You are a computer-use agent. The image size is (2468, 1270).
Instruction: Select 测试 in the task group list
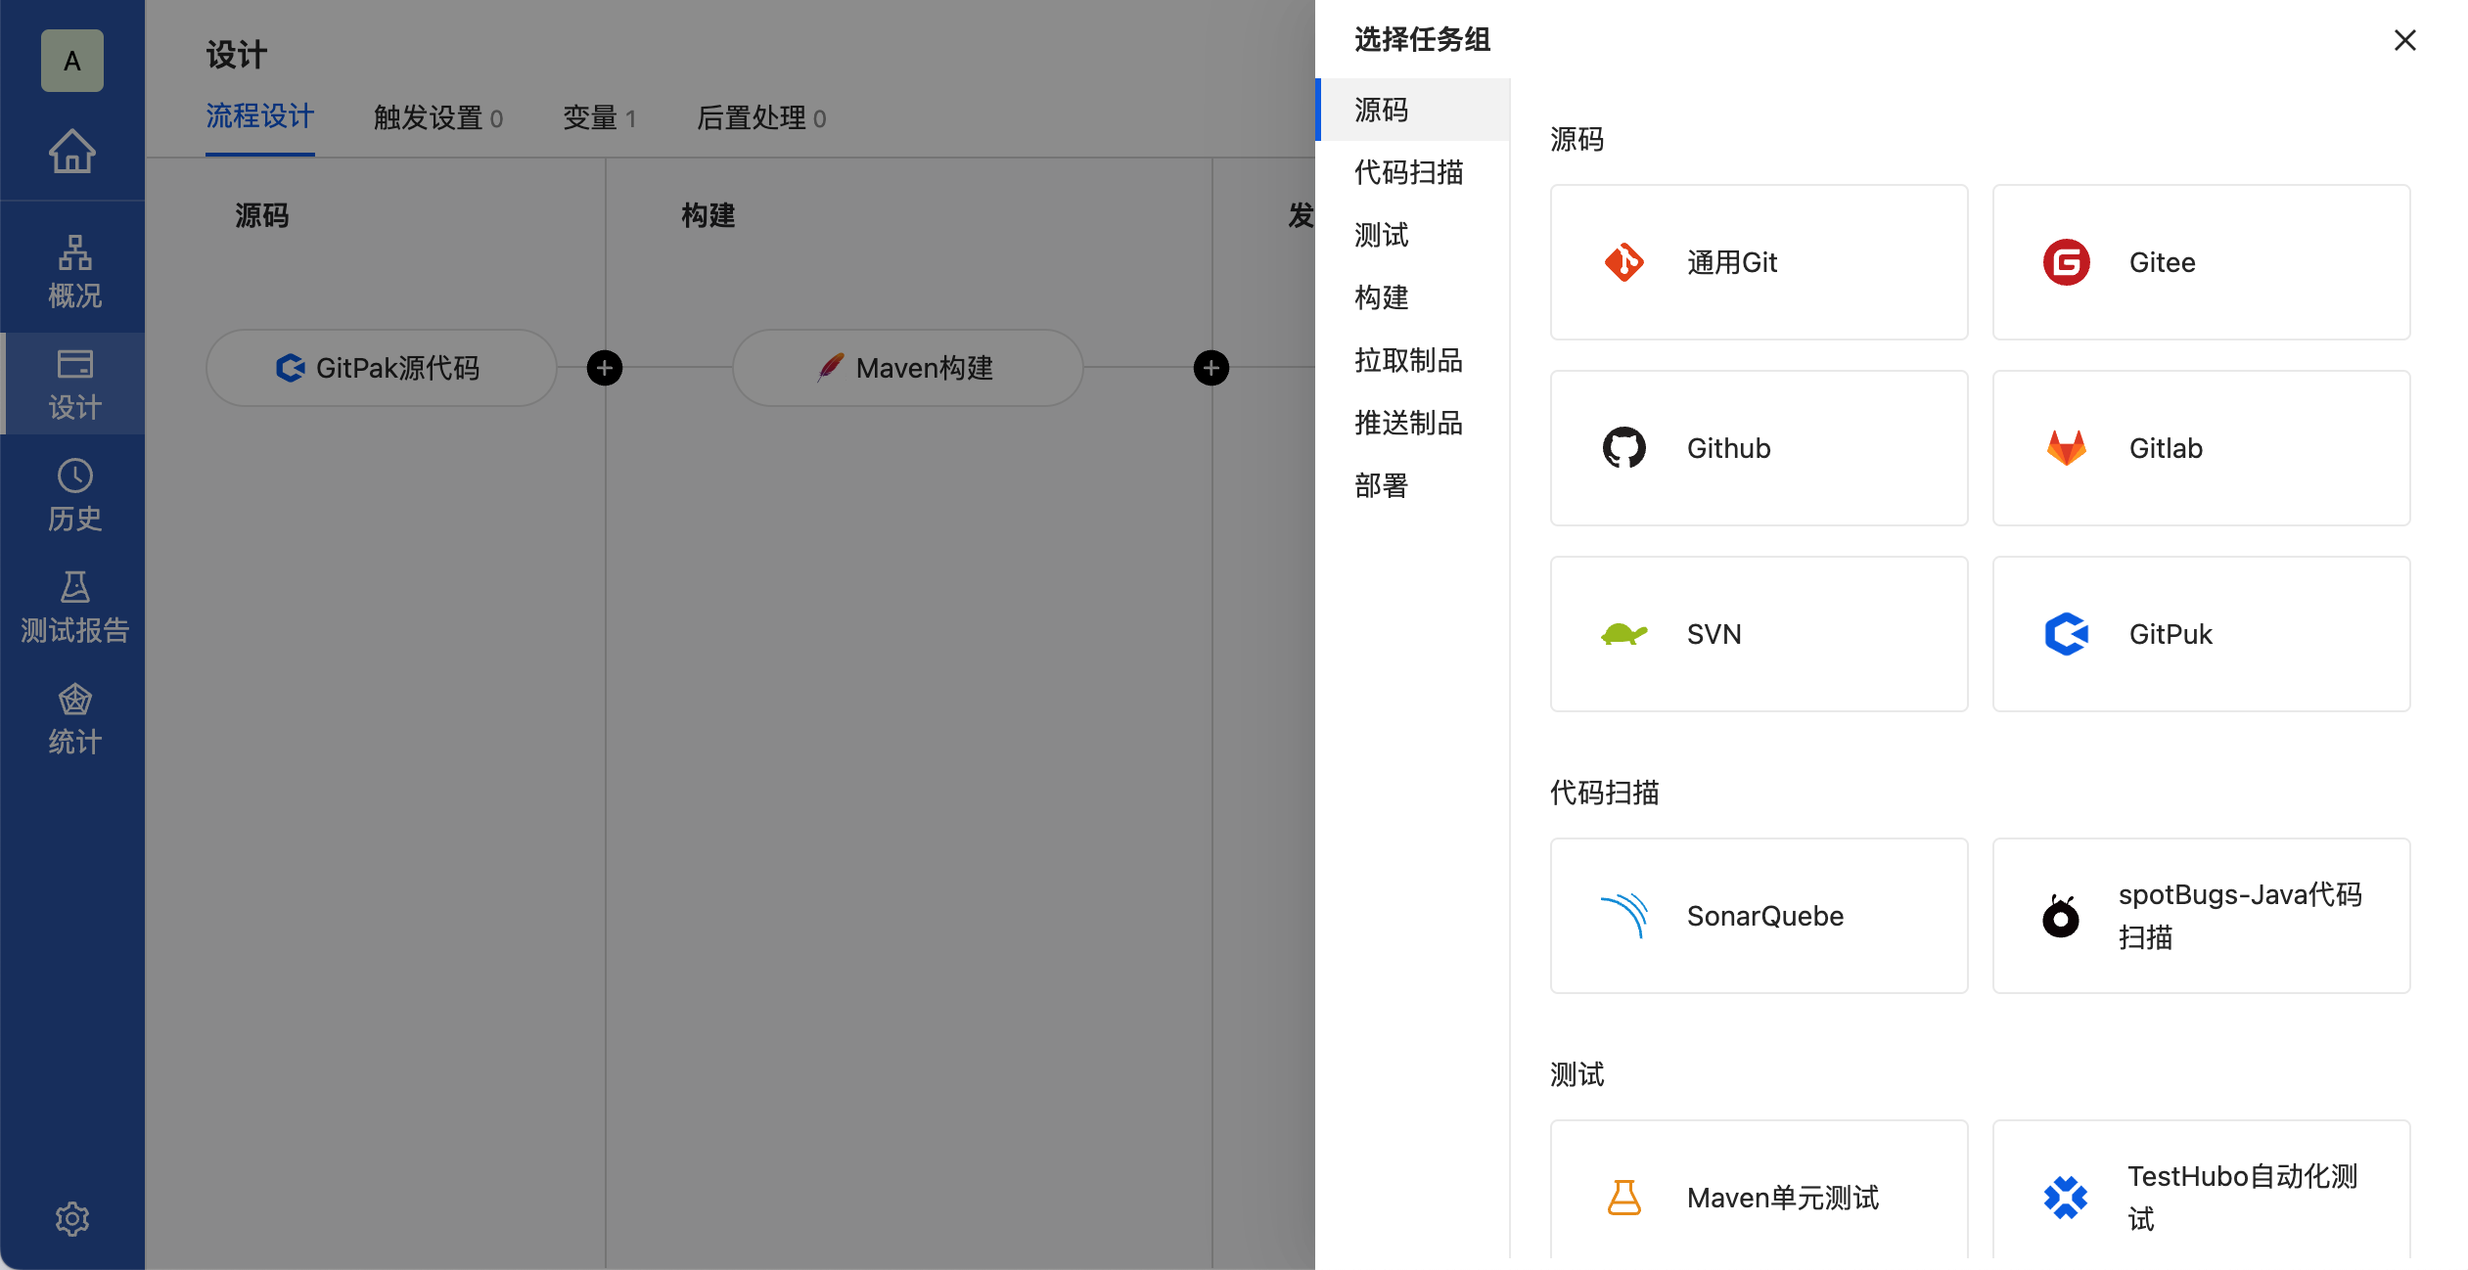click(x=1413, y=235)
